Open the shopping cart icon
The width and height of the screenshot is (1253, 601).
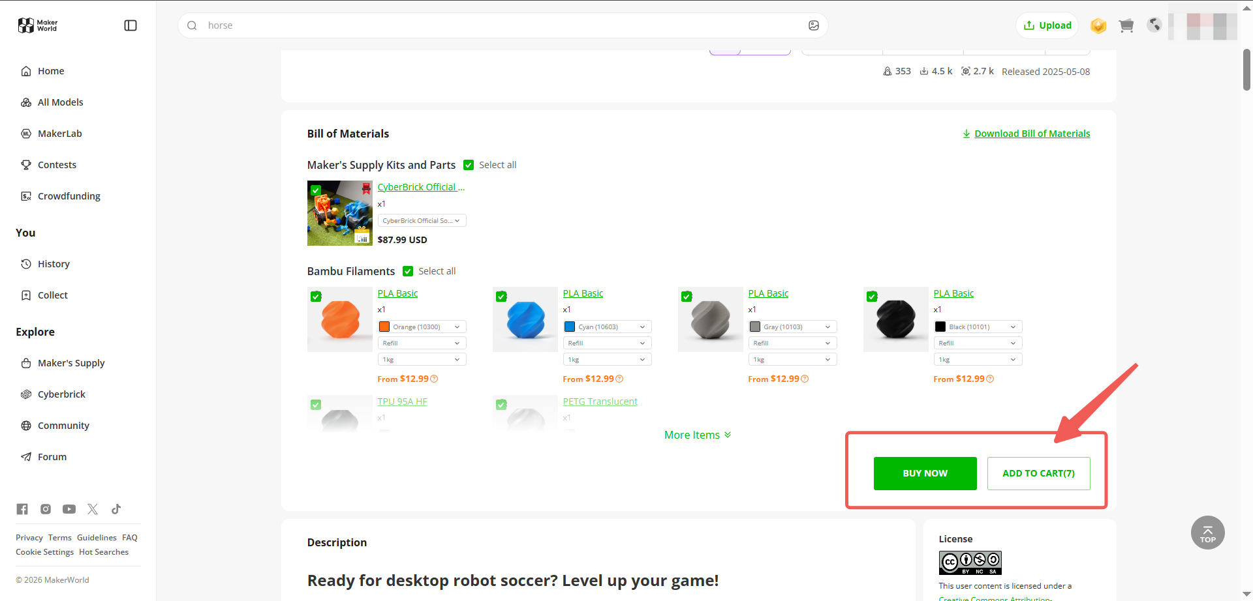pos(1126,25)
